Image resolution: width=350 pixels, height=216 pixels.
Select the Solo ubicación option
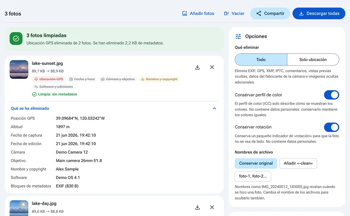point(313,59)
